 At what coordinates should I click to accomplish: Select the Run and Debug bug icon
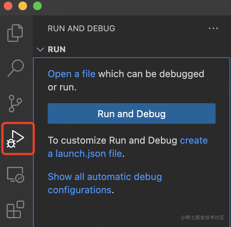coord(15,139)
